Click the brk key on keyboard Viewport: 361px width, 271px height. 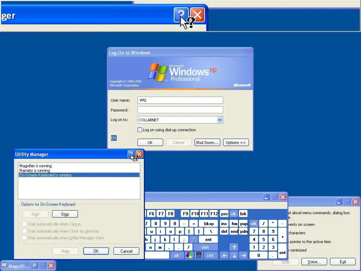[243, 213]
